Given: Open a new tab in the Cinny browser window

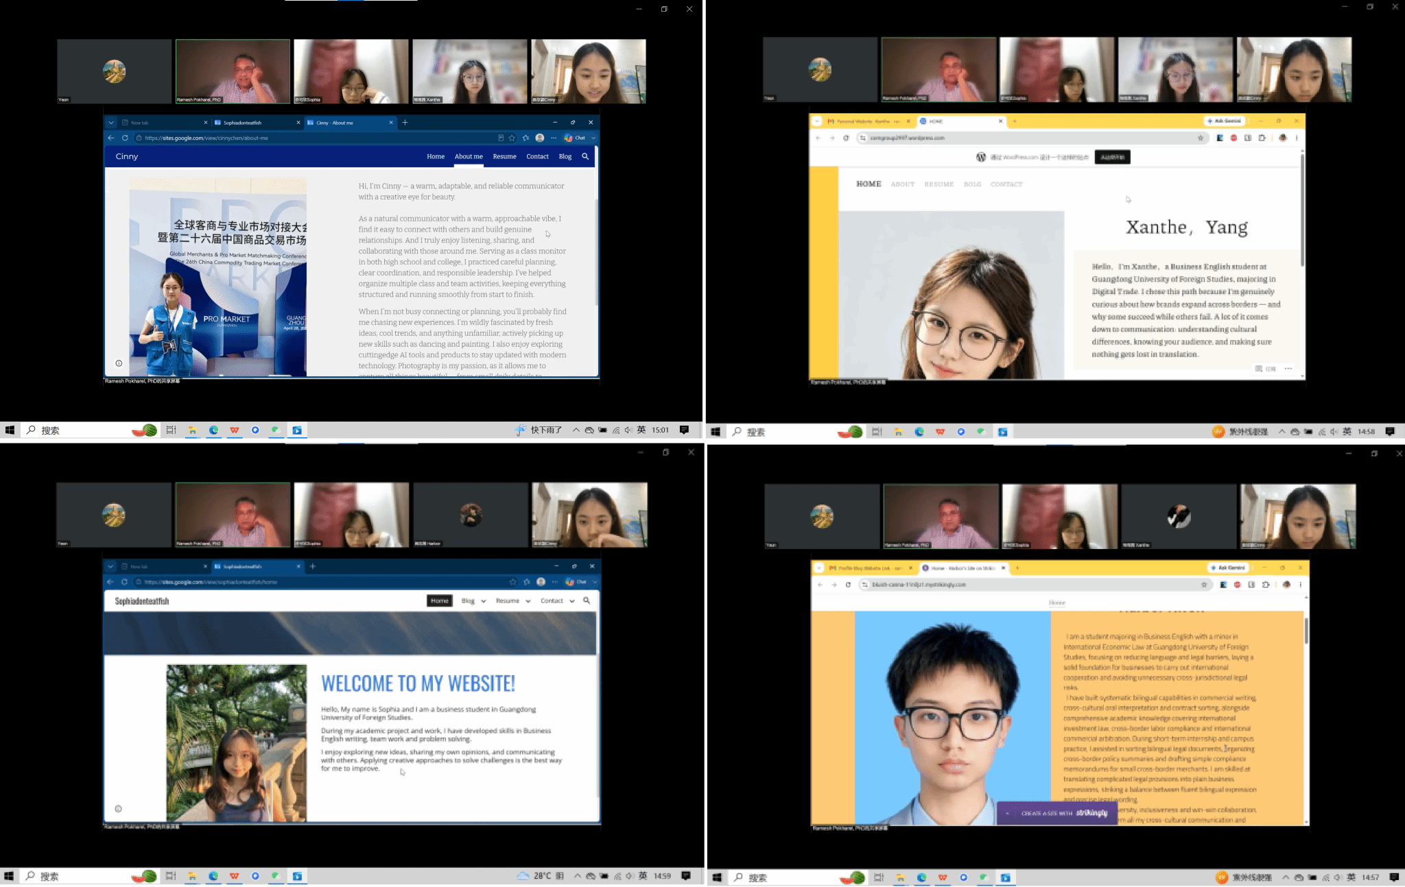Looking at the screenshot, I should click(x=405, y=123).
